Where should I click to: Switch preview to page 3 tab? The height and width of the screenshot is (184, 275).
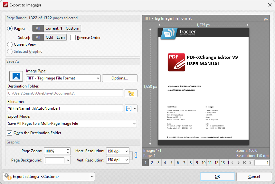coord(158,163)
